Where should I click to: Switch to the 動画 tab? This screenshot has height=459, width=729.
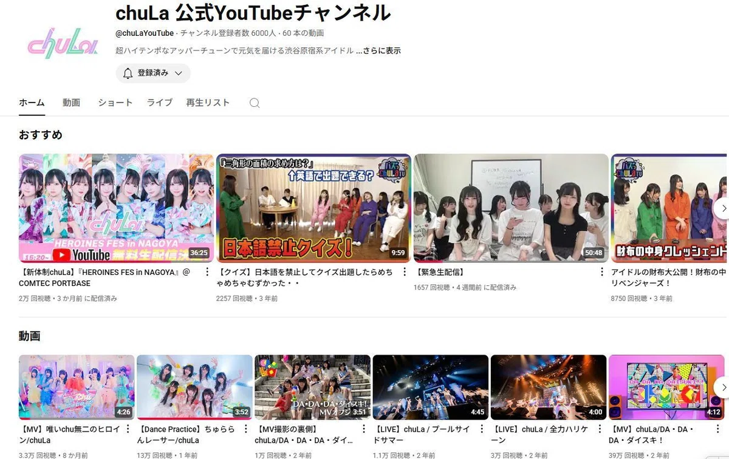click(x=71, y=103)
